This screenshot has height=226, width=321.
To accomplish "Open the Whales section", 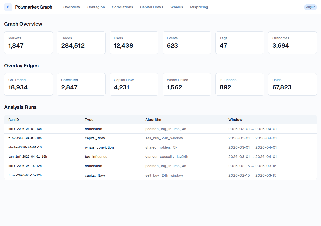I will click(x=177, y=7).
